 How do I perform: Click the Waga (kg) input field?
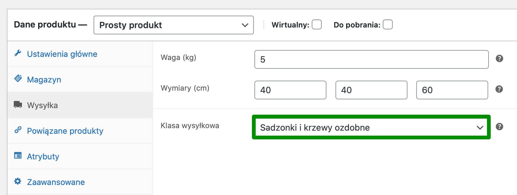[371, 59]
